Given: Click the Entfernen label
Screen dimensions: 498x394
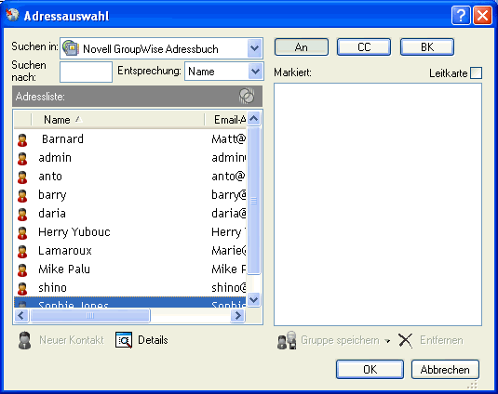Looking at the screenshot, I should tap(441, 340).
